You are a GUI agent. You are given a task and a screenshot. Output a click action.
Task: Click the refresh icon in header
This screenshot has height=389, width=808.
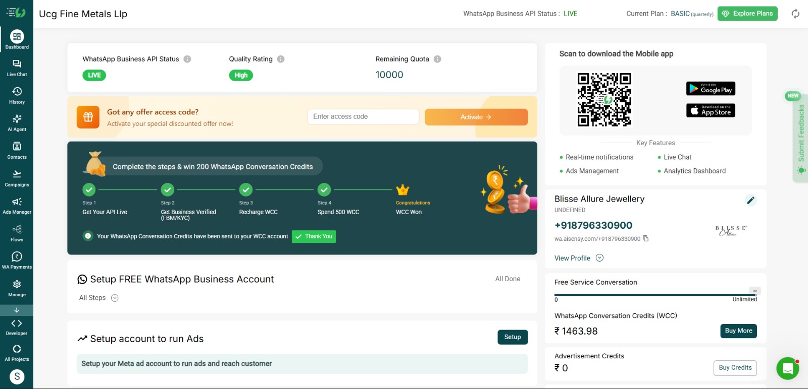pos(795,14)
